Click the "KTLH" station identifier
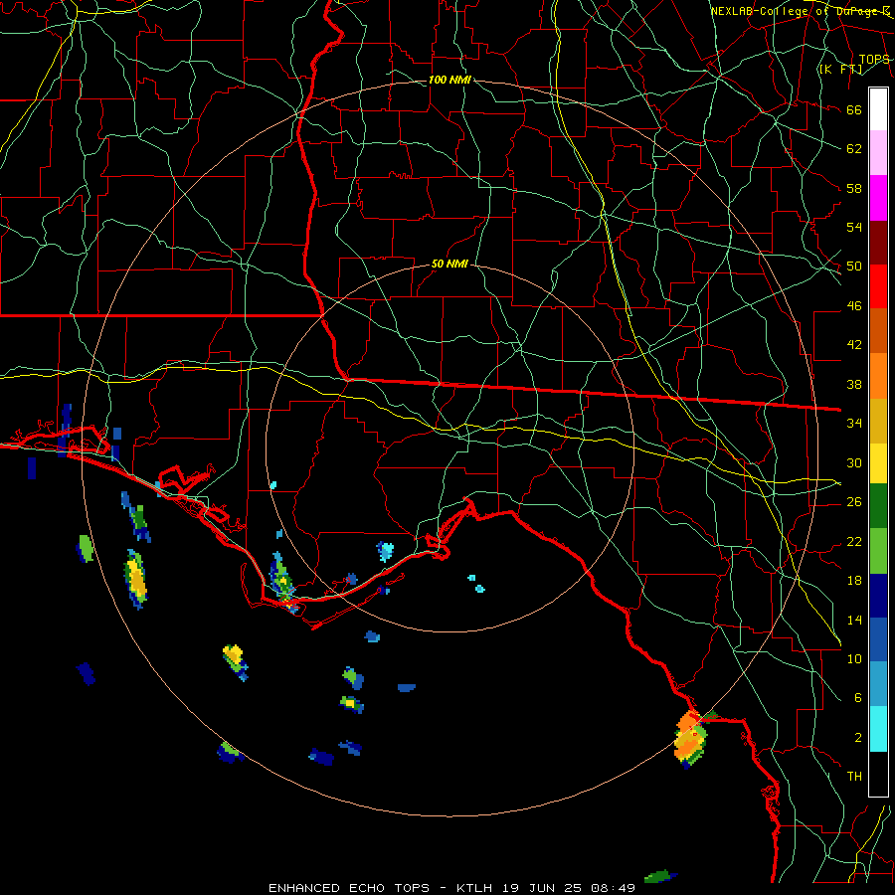Image resolution: width=895 pixels, height=895 pixels. point(474,888)
